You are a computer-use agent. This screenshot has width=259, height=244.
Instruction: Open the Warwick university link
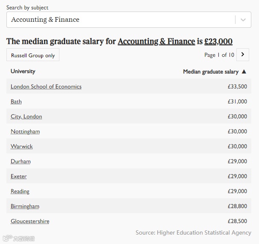22,147
